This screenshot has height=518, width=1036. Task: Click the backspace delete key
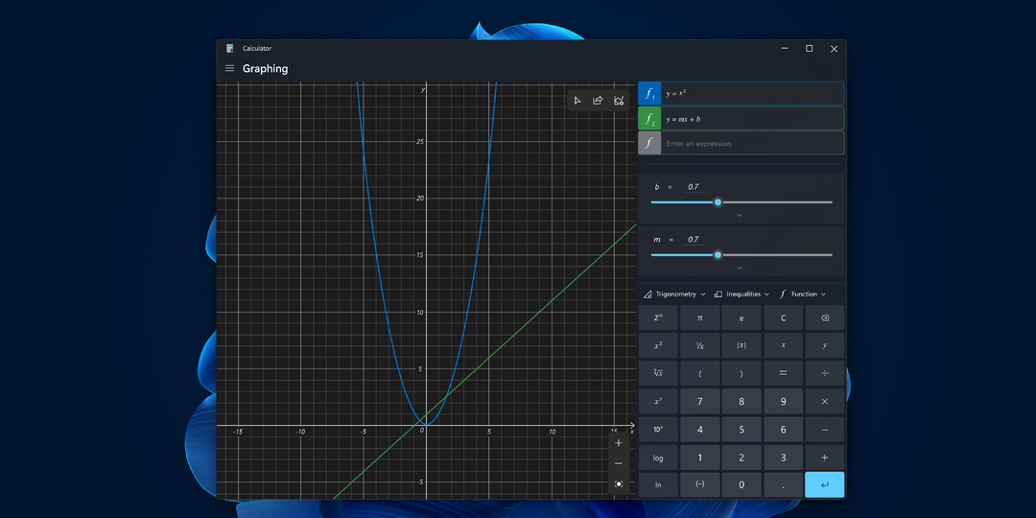click(x=825, y=318)
